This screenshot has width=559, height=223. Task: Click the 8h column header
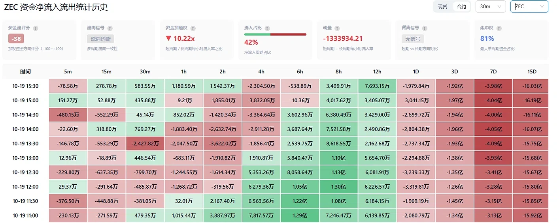[339, 71]
